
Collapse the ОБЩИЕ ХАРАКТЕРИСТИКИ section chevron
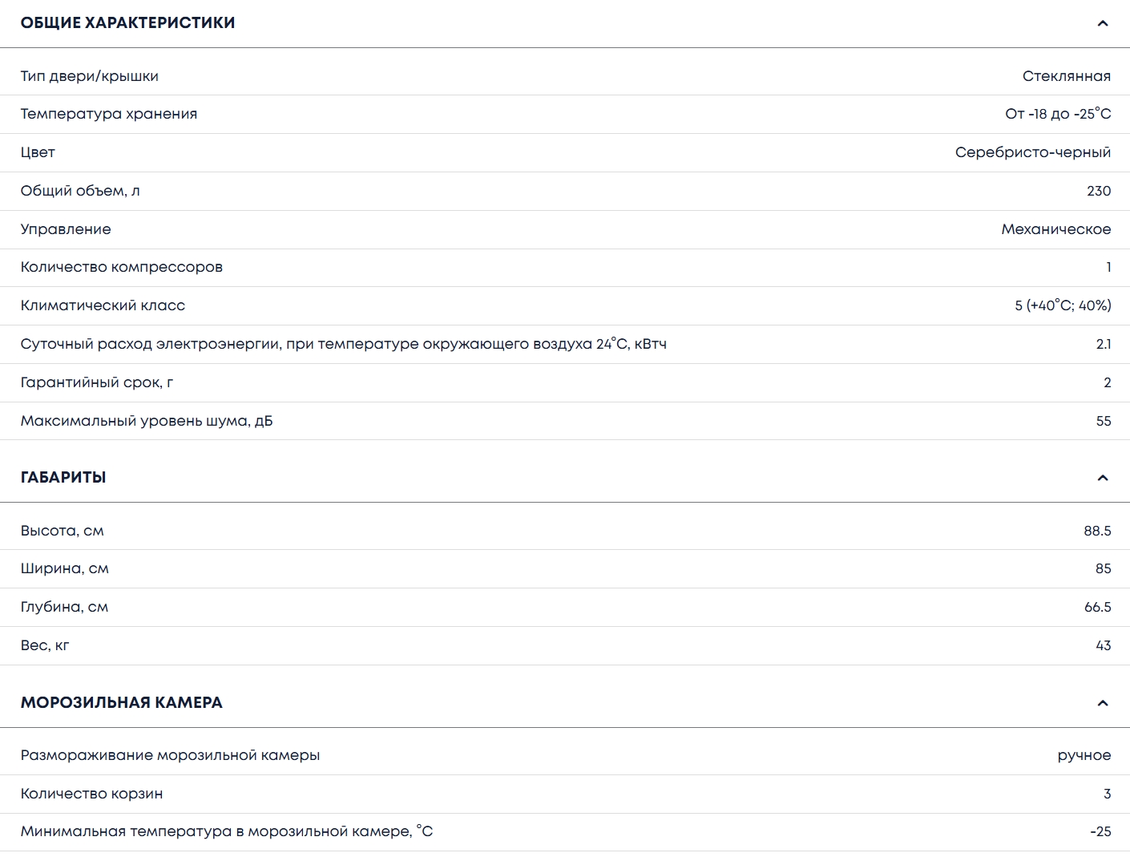pos(1102,23)
